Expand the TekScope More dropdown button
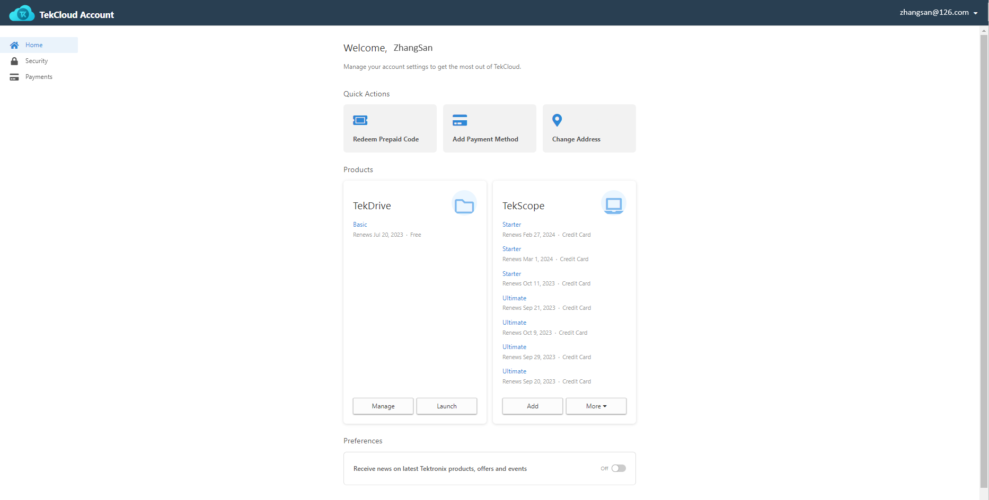This screenshot has height=500, width=989. coord(596,406)
